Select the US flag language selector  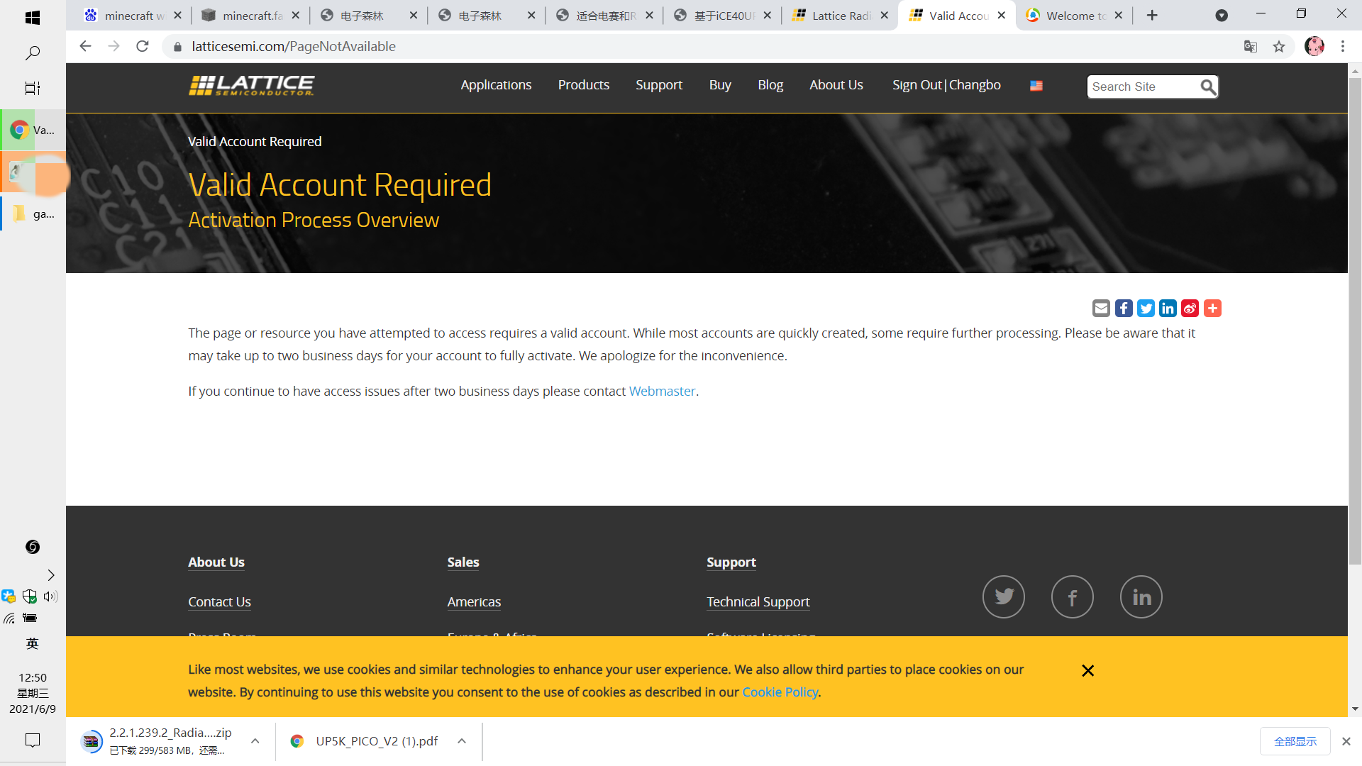point(1036,86)
